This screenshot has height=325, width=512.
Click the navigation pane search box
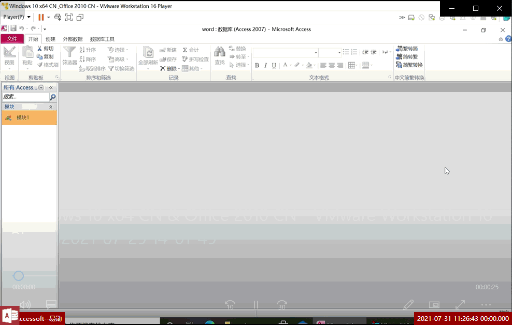click(x=26, y=97)
